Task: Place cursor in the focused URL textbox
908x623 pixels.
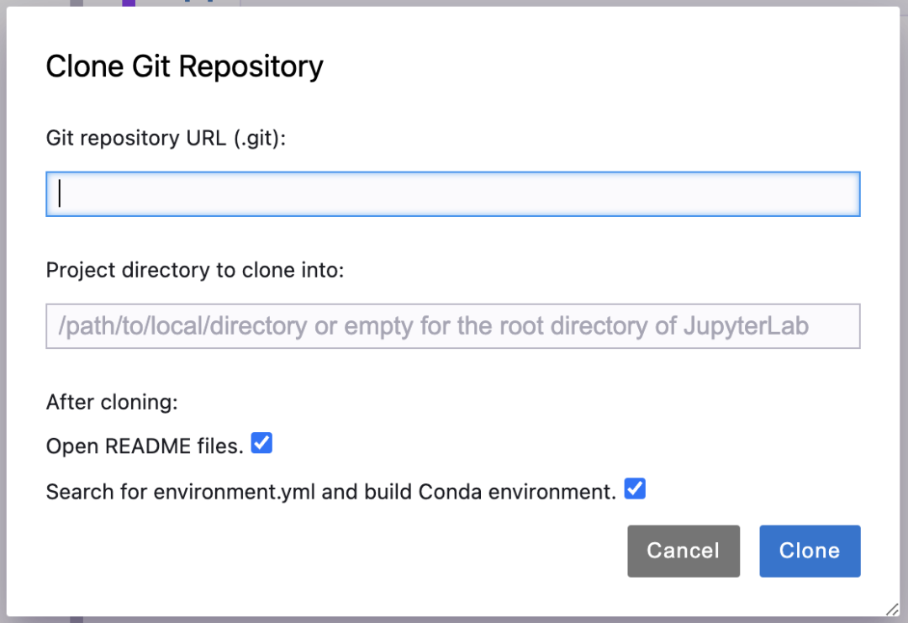Action: (453, 194)
